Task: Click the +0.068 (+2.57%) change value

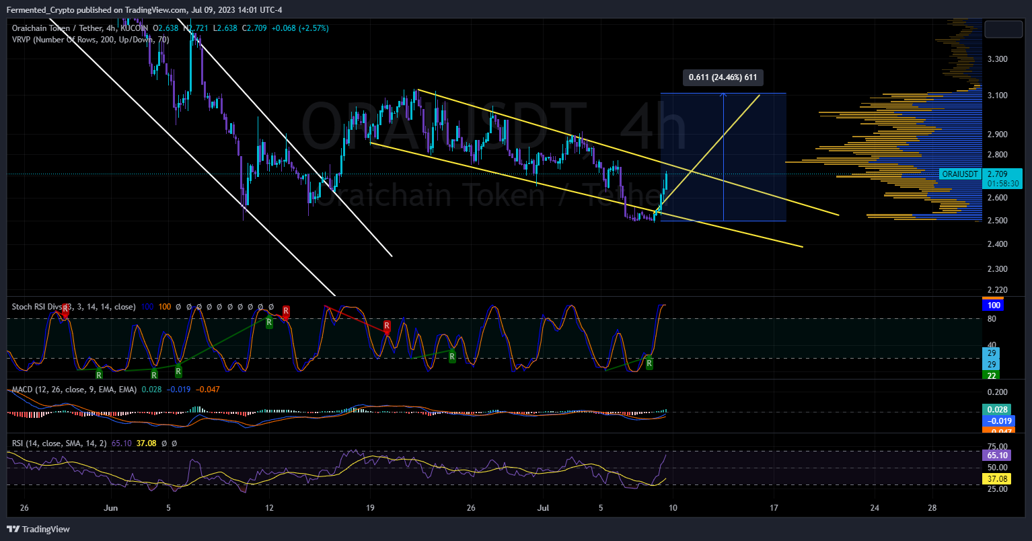Action: [x=300, y=28]
